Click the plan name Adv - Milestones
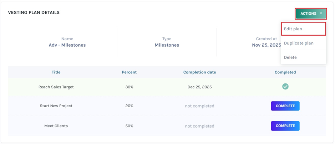The image size is (335, 144). tap(67, 45)
